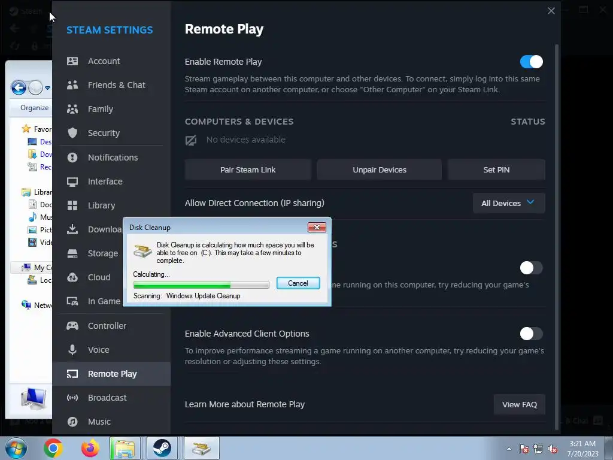
Task: Open the Music settings page
Action: point(111,422)
